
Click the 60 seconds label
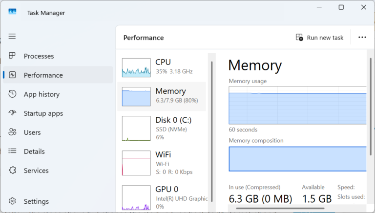pos(243,130)
